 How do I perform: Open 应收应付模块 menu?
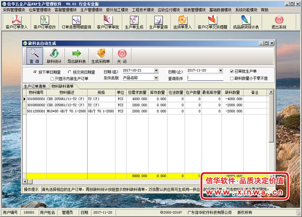[x=169, y=10]
